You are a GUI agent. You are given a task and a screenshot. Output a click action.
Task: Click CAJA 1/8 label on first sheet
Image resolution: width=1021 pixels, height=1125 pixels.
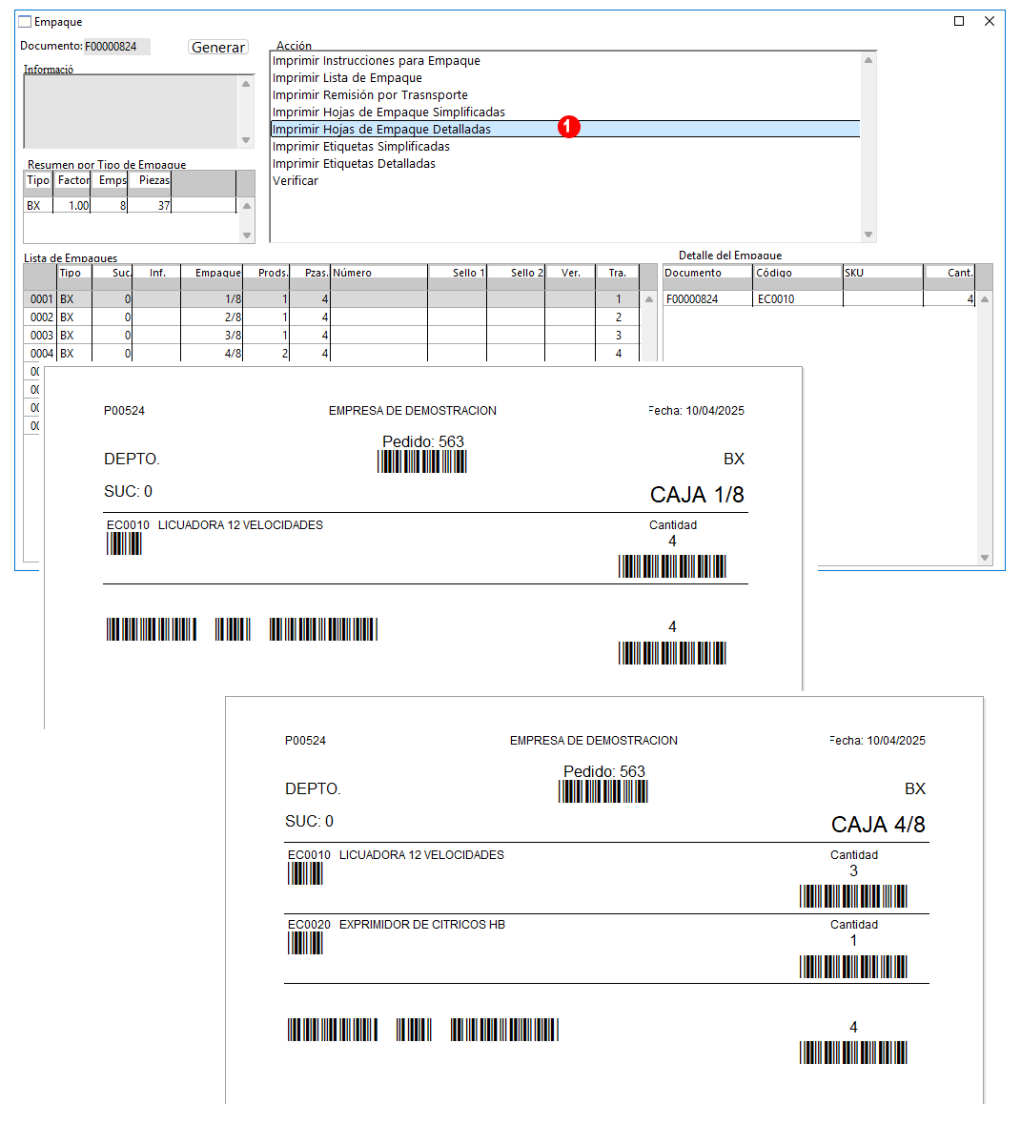pos(697,495)
